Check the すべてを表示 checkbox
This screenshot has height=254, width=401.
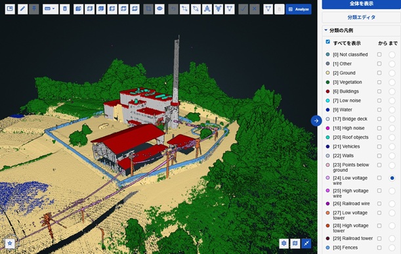[328, 42]
